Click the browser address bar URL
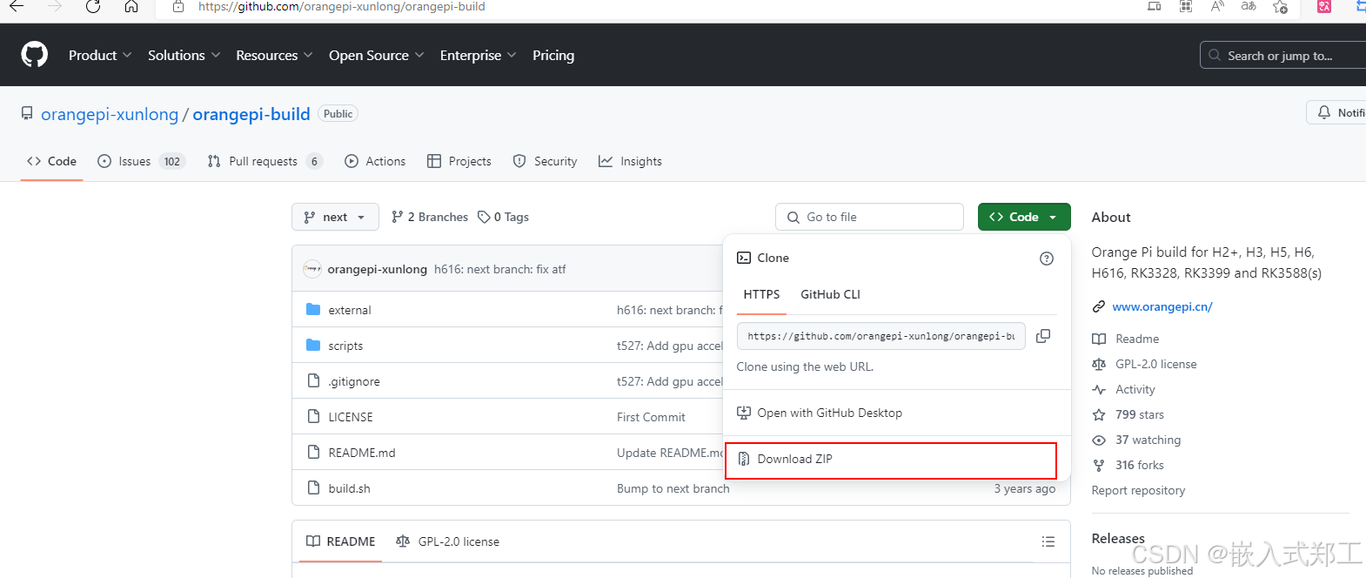Image resolution: width=1366 pixels, height=578 pixels. click(341, 7)
